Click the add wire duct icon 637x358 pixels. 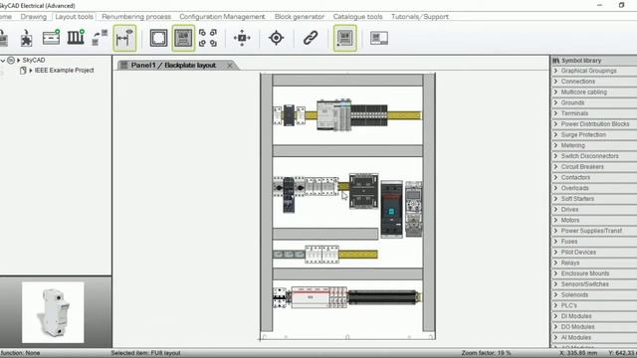point(76,38)
